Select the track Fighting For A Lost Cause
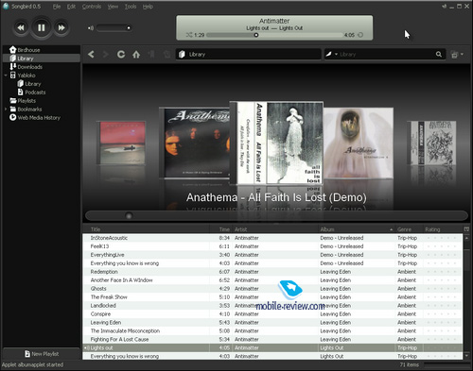This screenshot has height=371, width=473. click(x=272, y=339)
